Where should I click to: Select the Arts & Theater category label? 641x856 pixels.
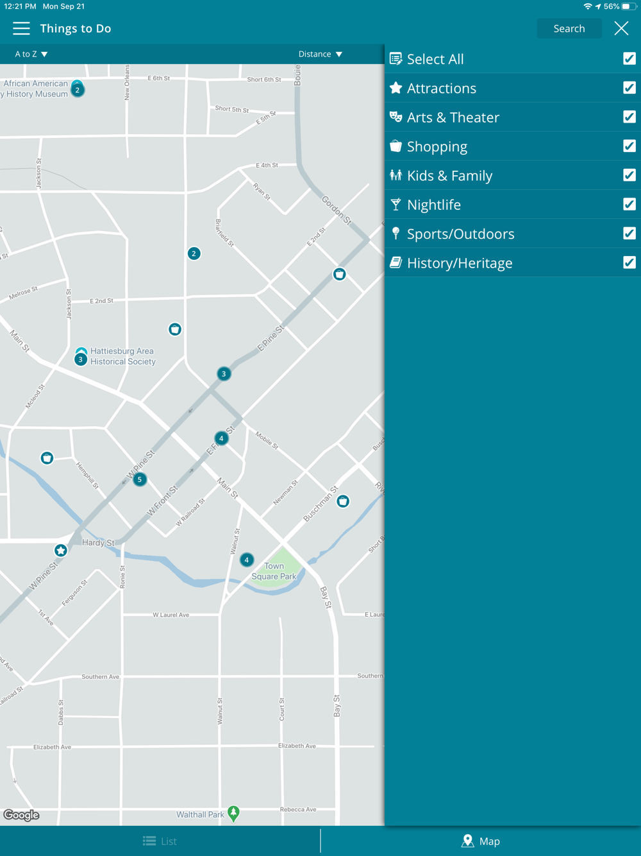click(x=453, y=117)
